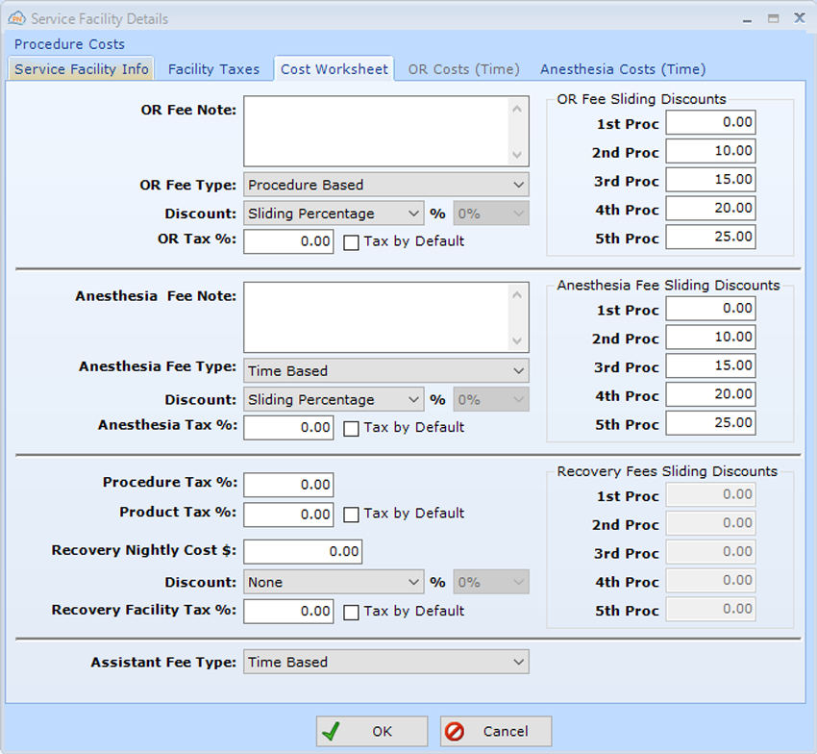Switch to the Facility Taxes tab

[x=213, y=68]
